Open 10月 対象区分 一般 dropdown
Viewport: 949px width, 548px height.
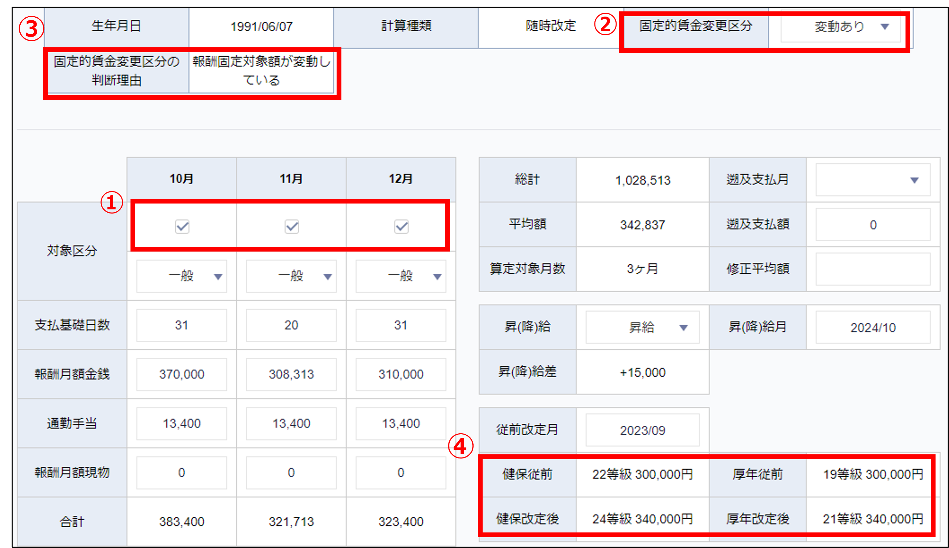pyautogui.click(x=182, y=276)
